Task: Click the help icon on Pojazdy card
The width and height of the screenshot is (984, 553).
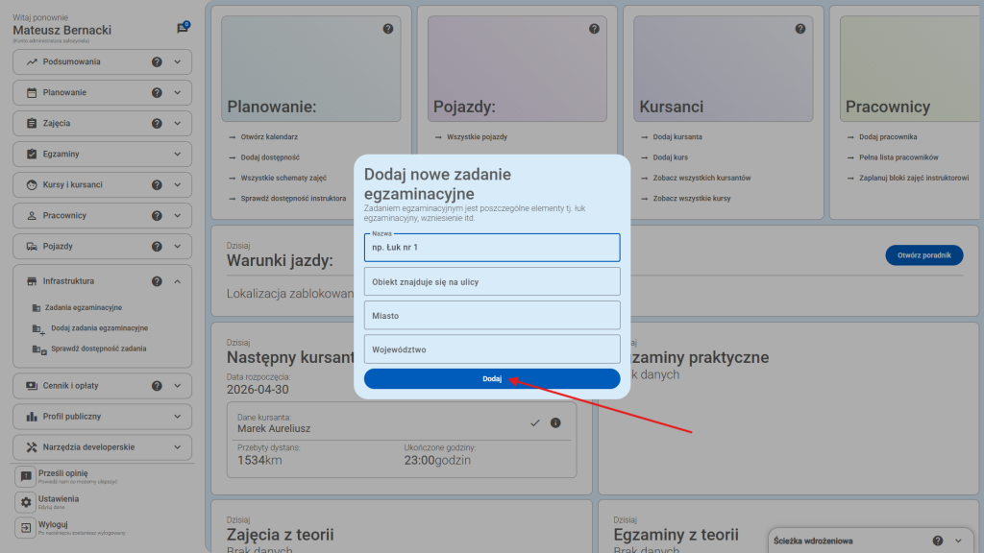Action: point(594,29)
